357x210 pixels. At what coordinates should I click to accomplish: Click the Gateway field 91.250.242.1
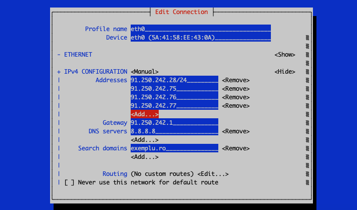(174, 123)
